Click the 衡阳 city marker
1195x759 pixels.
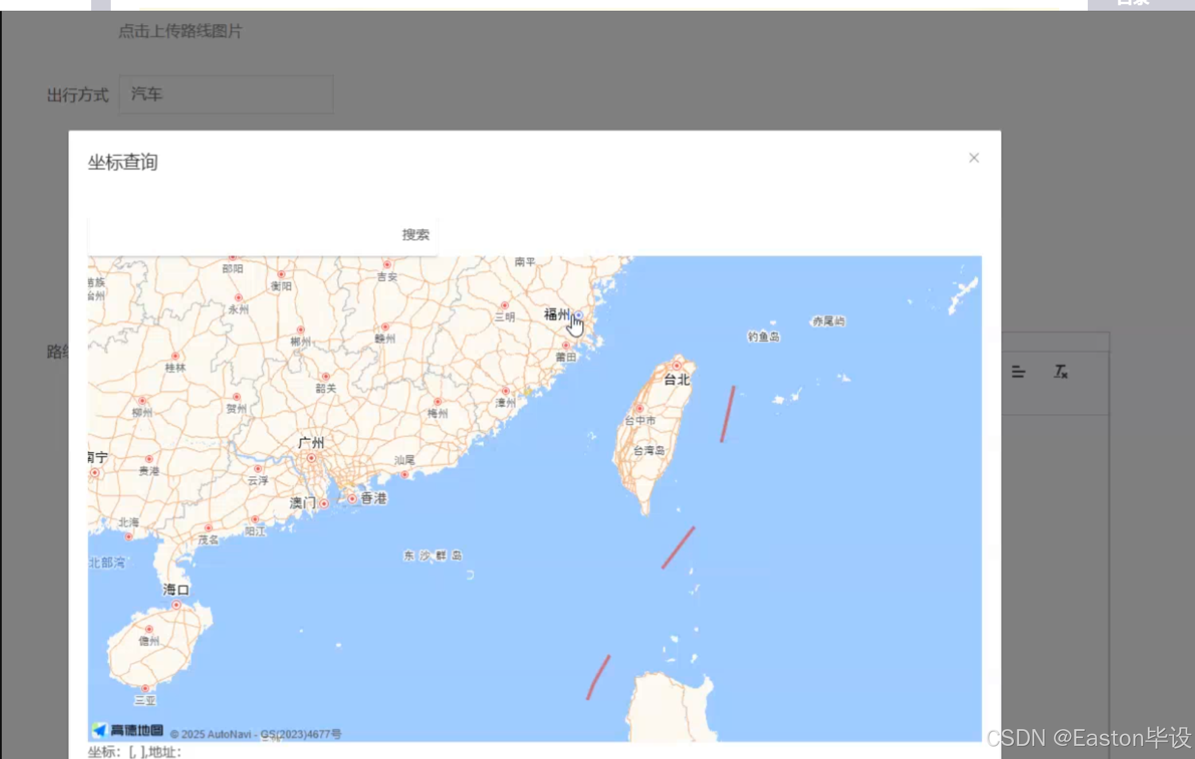click(x=281, y=275)
